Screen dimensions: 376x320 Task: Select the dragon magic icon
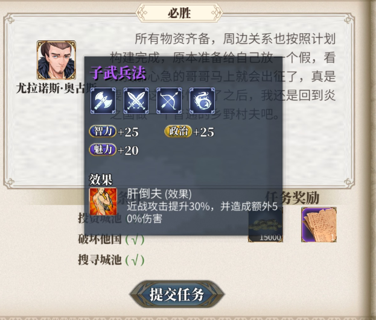[x=202, y=101]
